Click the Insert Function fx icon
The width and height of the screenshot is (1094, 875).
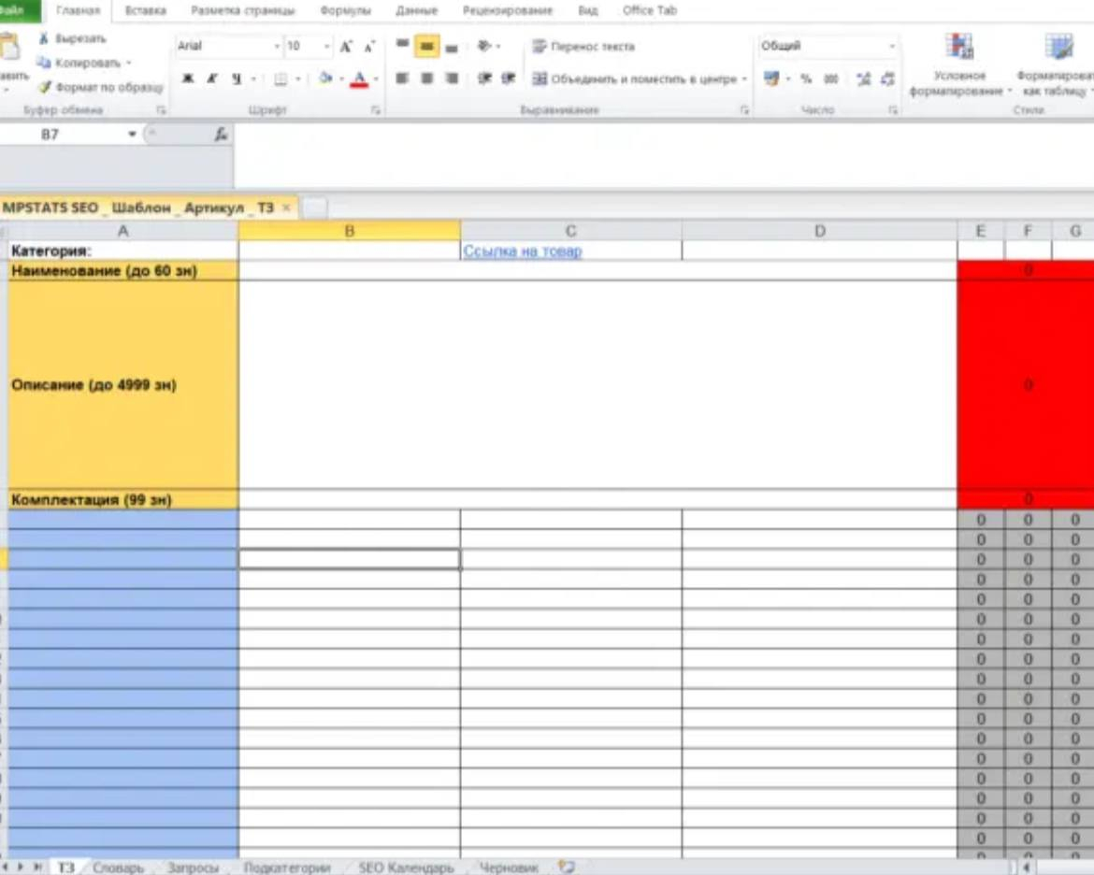[222, 135]
